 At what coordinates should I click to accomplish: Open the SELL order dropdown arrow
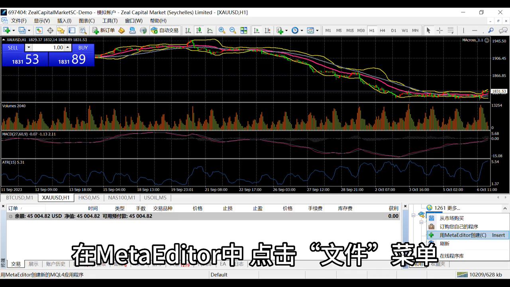click(28, 47)
